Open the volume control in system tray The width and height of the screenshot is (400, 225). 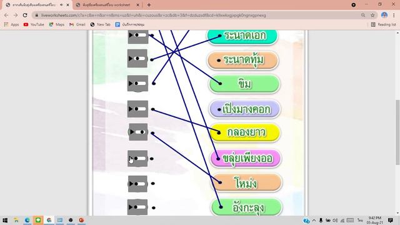(335, 221)
